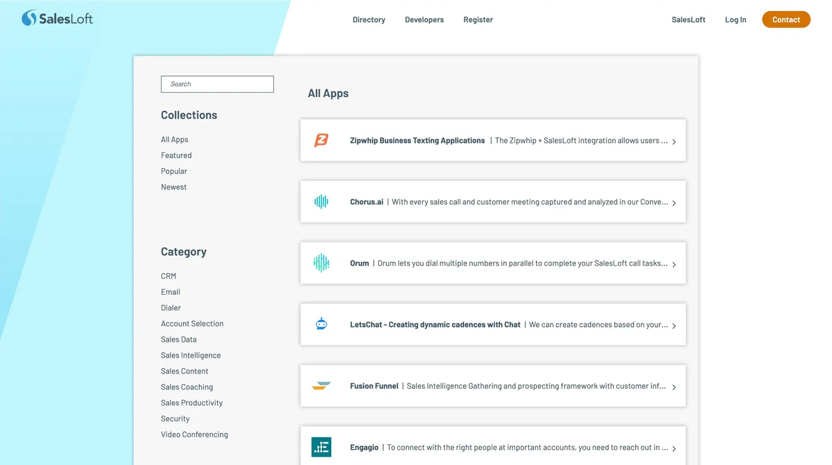Click inside the Search input field
This screenshot has width=832, height=465.
pyautogui.click(x=217, y=84)
